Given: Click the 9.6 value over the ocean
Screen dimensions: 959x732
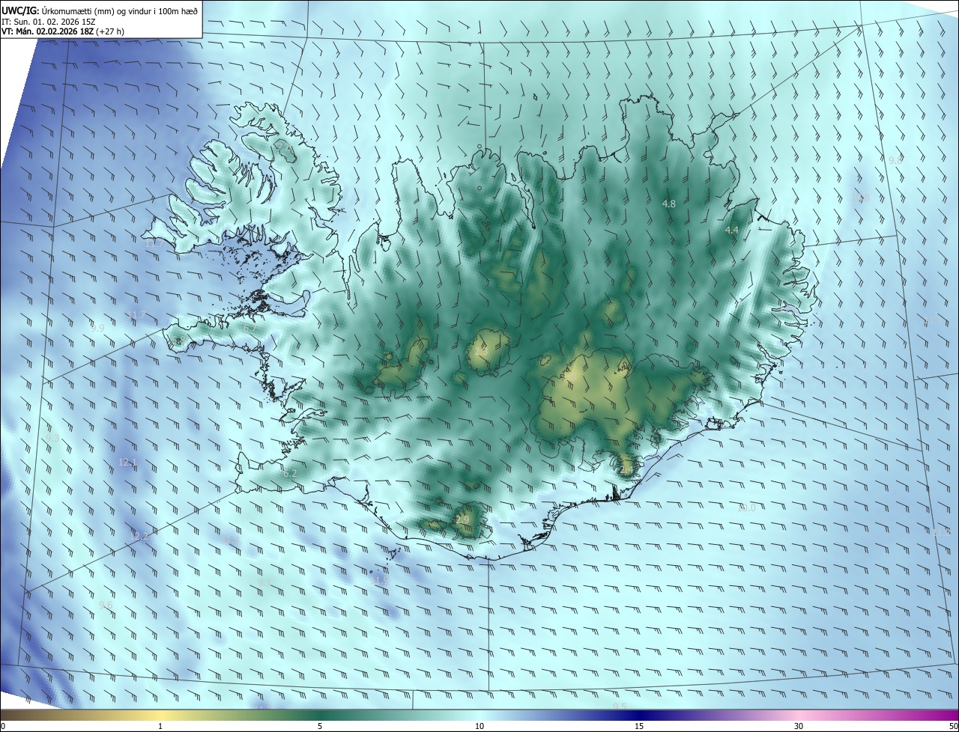Looking at the screenshot, I should pos(106,605).
